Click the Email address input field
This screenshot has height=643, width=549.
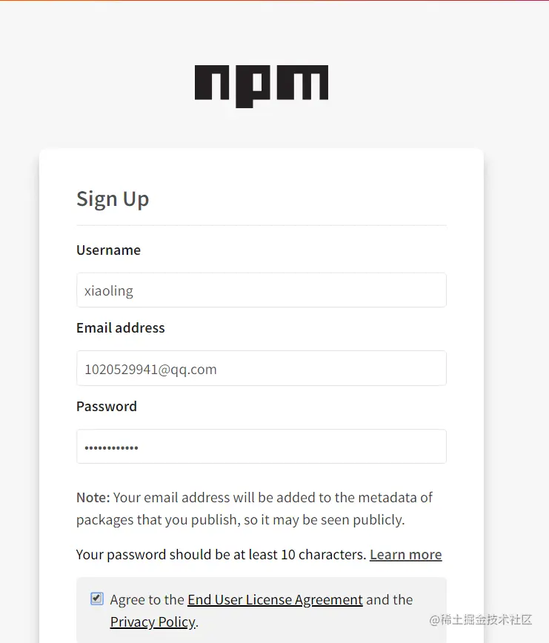[x=261, y=368]
